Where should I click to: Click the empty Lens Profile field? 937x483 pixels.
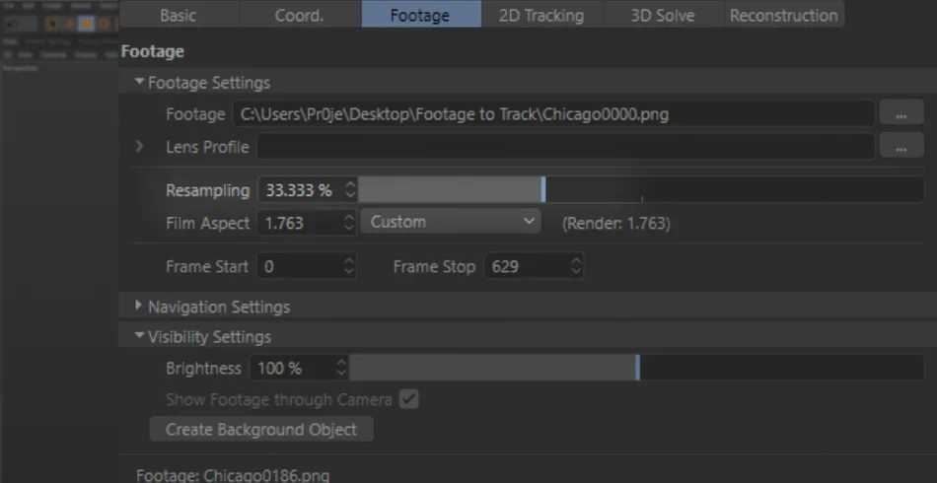565,146
